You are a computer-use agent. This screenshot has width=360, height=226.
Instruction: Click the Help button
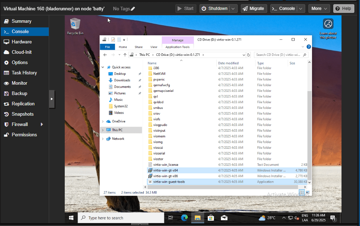tap(344, 9)
